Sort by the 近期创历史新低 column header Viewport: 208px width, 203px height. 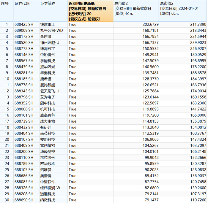tap(90, 11)
